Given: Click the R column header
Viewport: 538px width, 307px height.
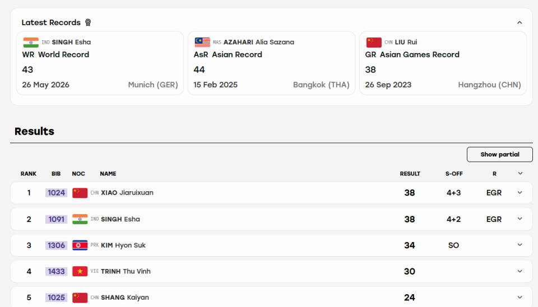Looking at the screenshot, I should point(494,174).
